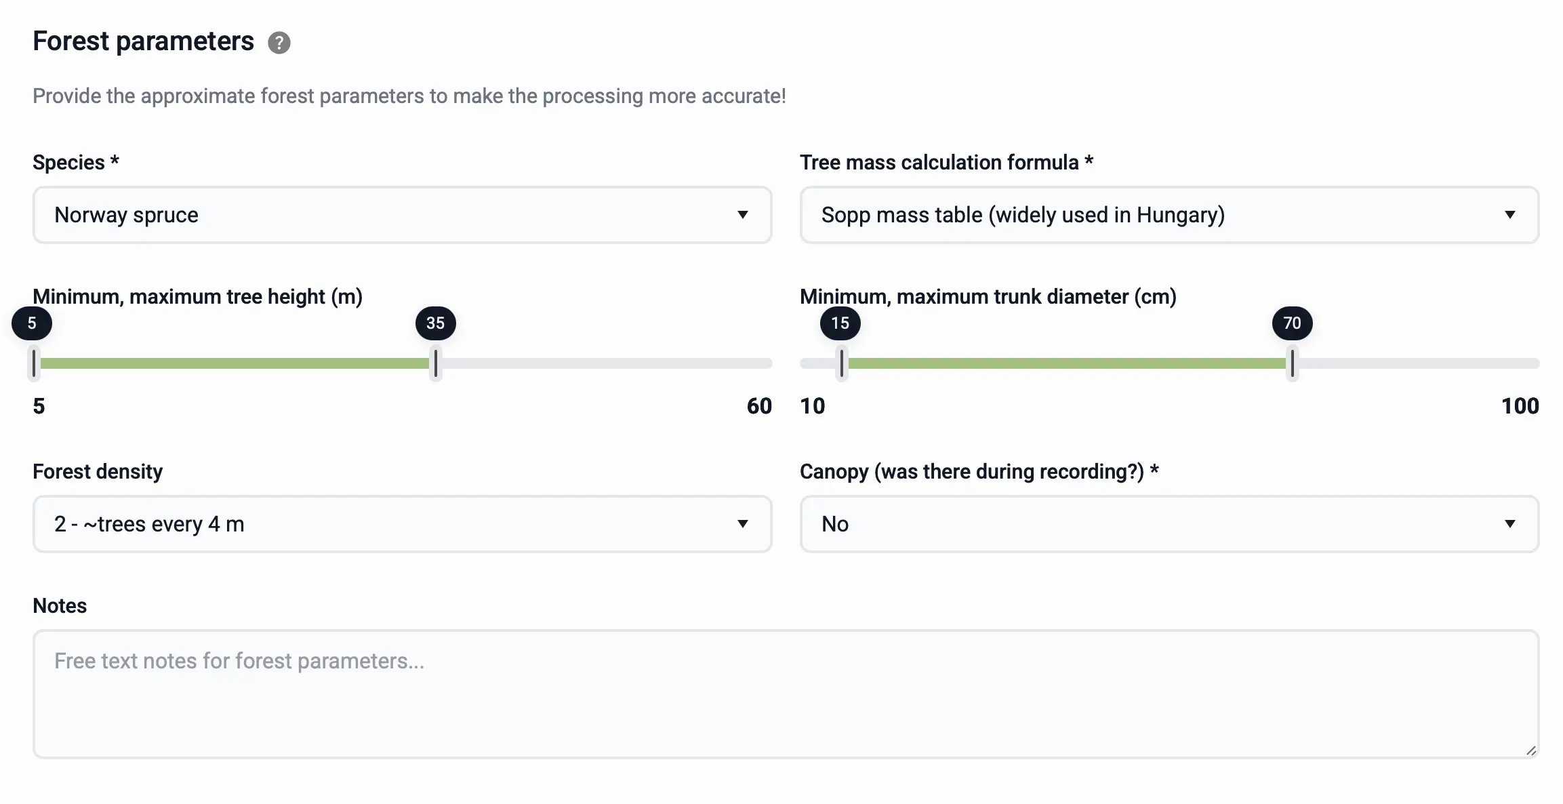Click the 35 value bubble on height slider
The width and height of the screenshot is (1563, 804).
click(436, 323)
